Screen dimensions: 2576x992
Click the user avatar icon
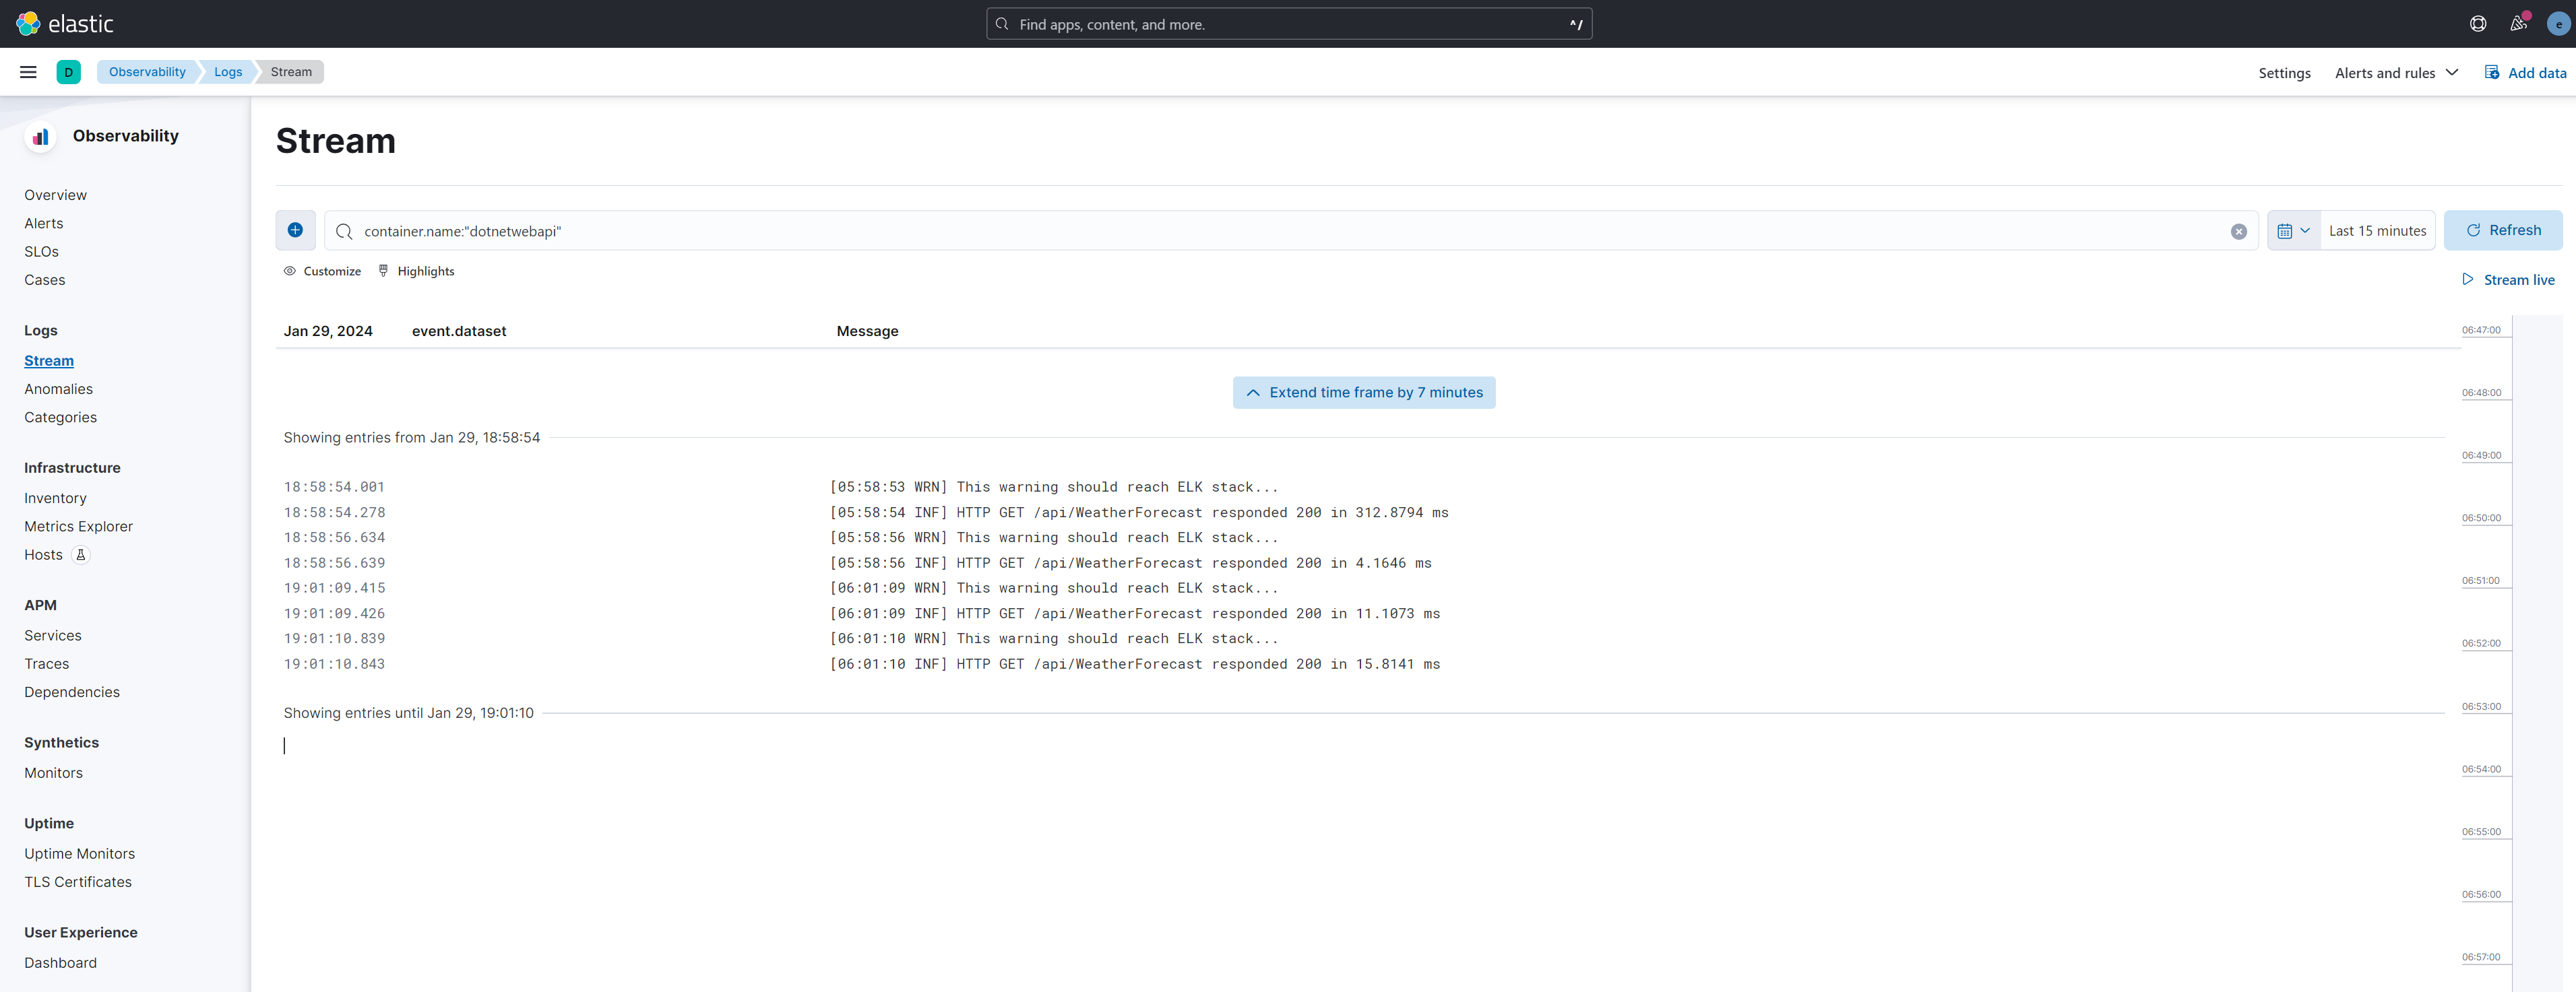click(2557, 24)
